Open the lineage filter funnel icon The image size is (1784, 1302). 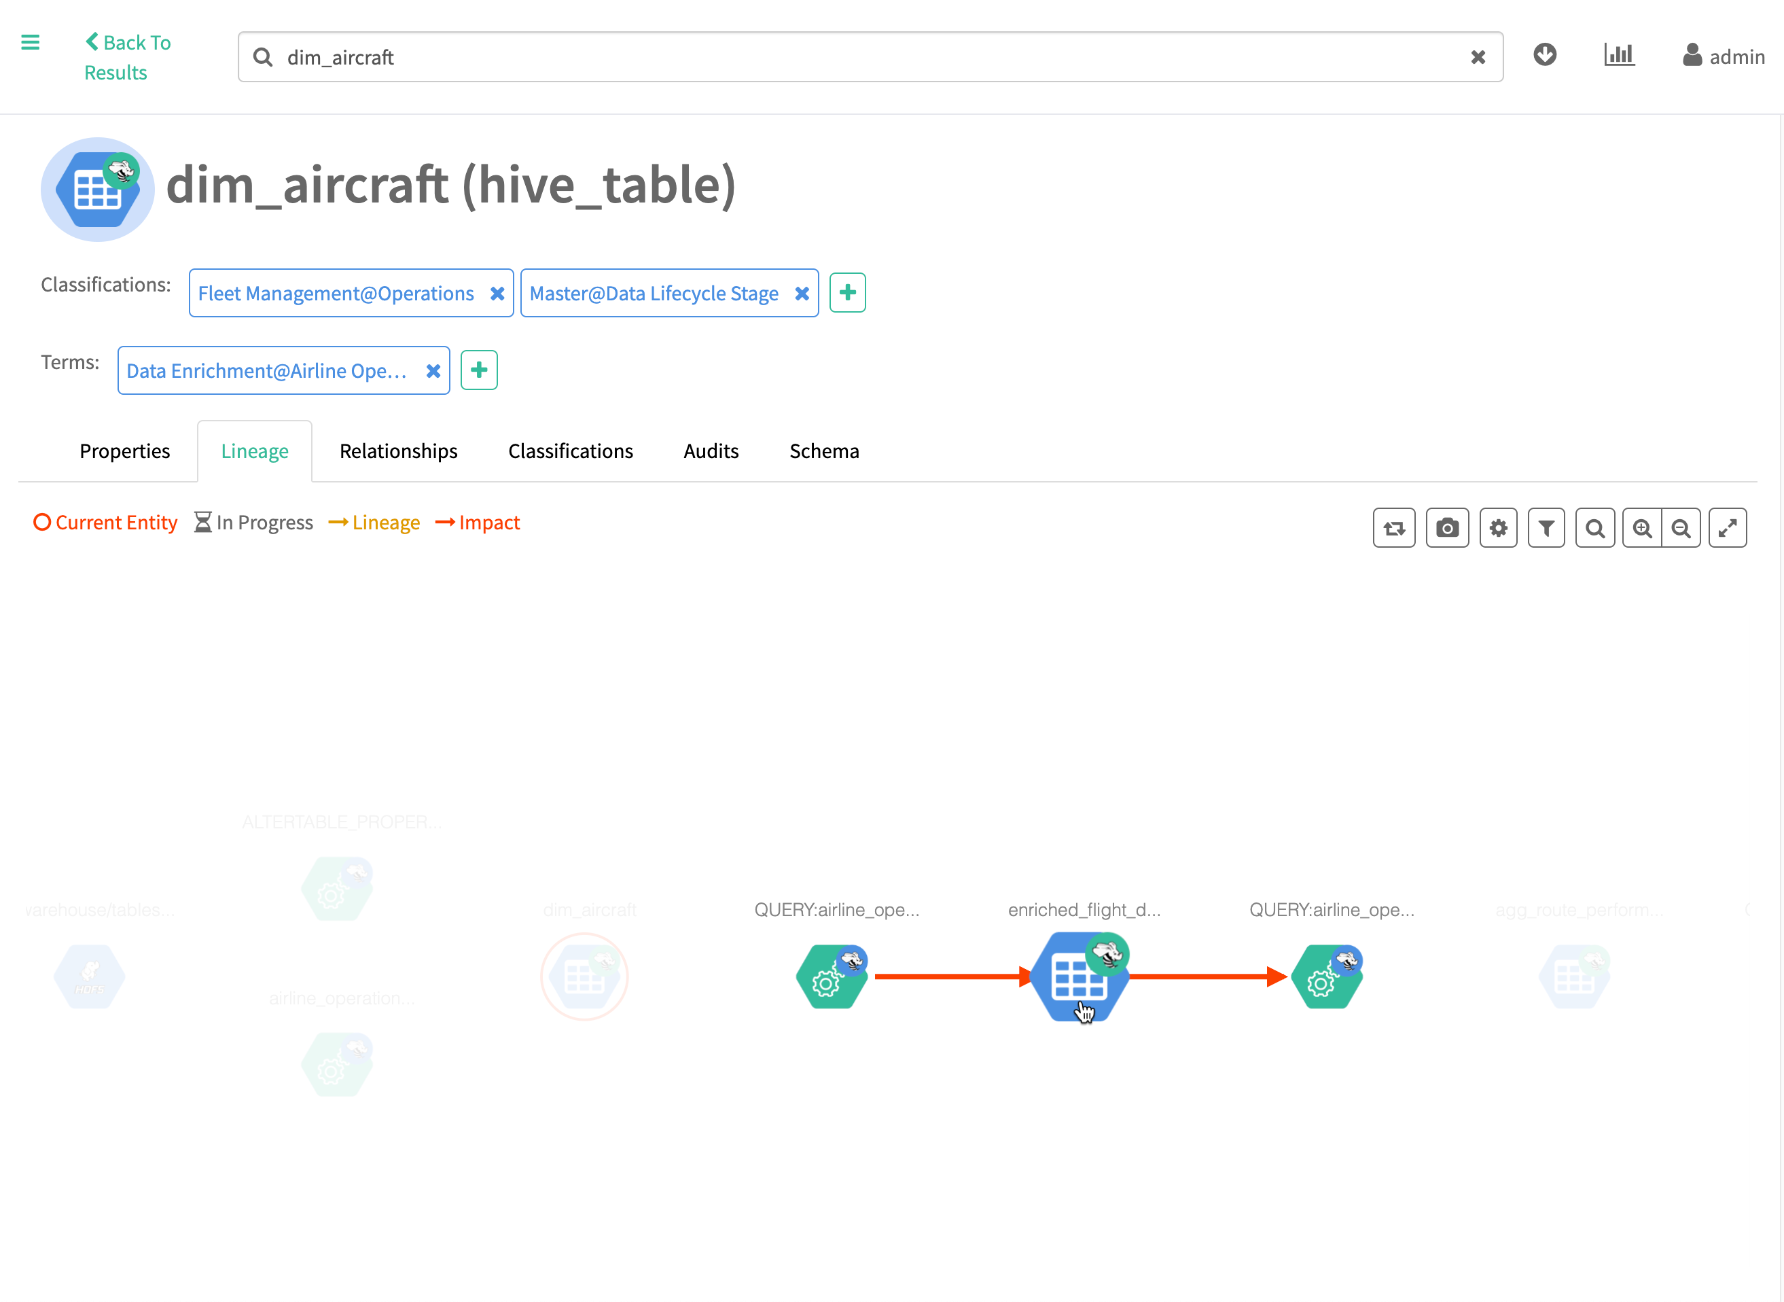point(1546,528)
